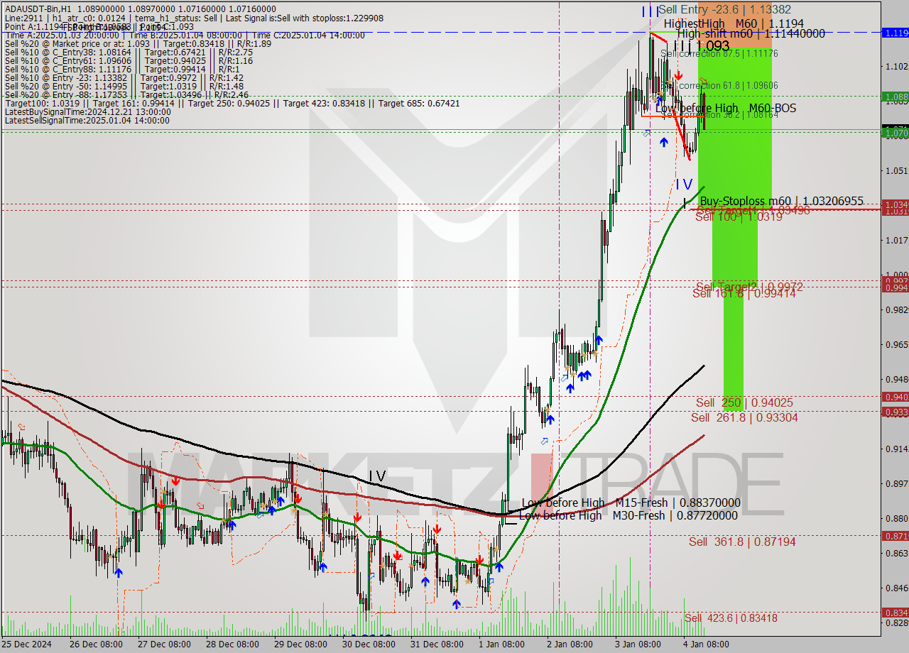
Task: Click the 1.017 price scale value
Action: pos(896,241)
